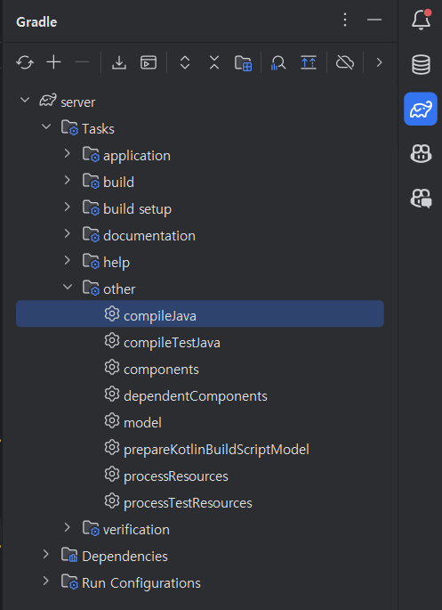Collapse the other tasks folder

[x=68, y=287]
